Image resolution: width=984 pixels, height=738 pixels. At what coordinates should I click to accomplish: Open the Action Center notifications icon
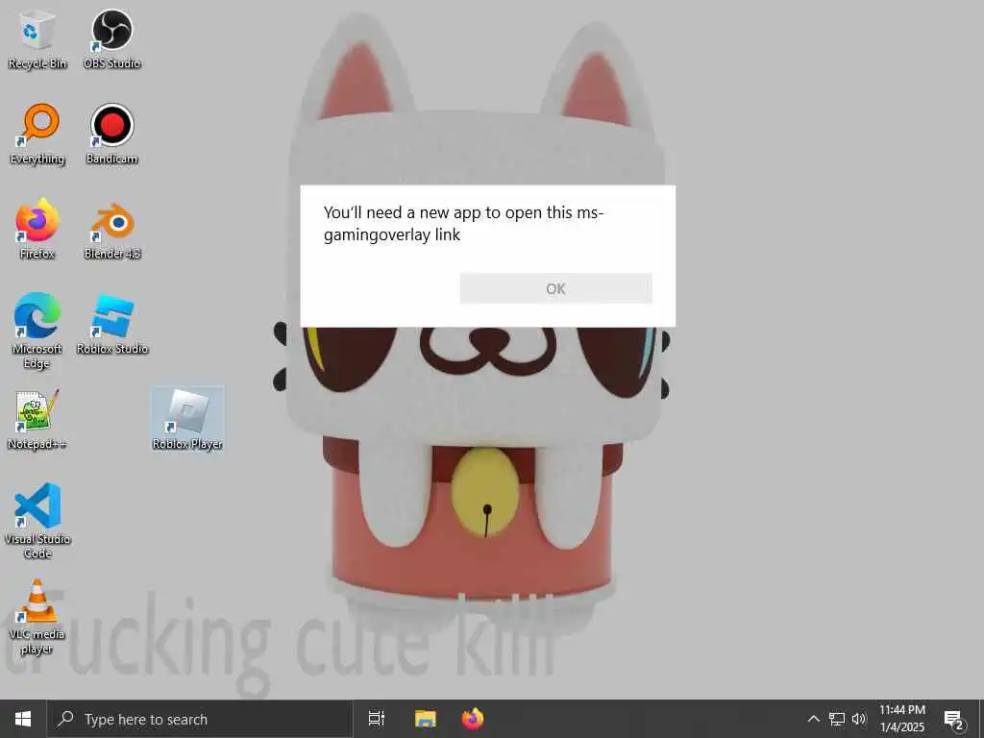954,719
